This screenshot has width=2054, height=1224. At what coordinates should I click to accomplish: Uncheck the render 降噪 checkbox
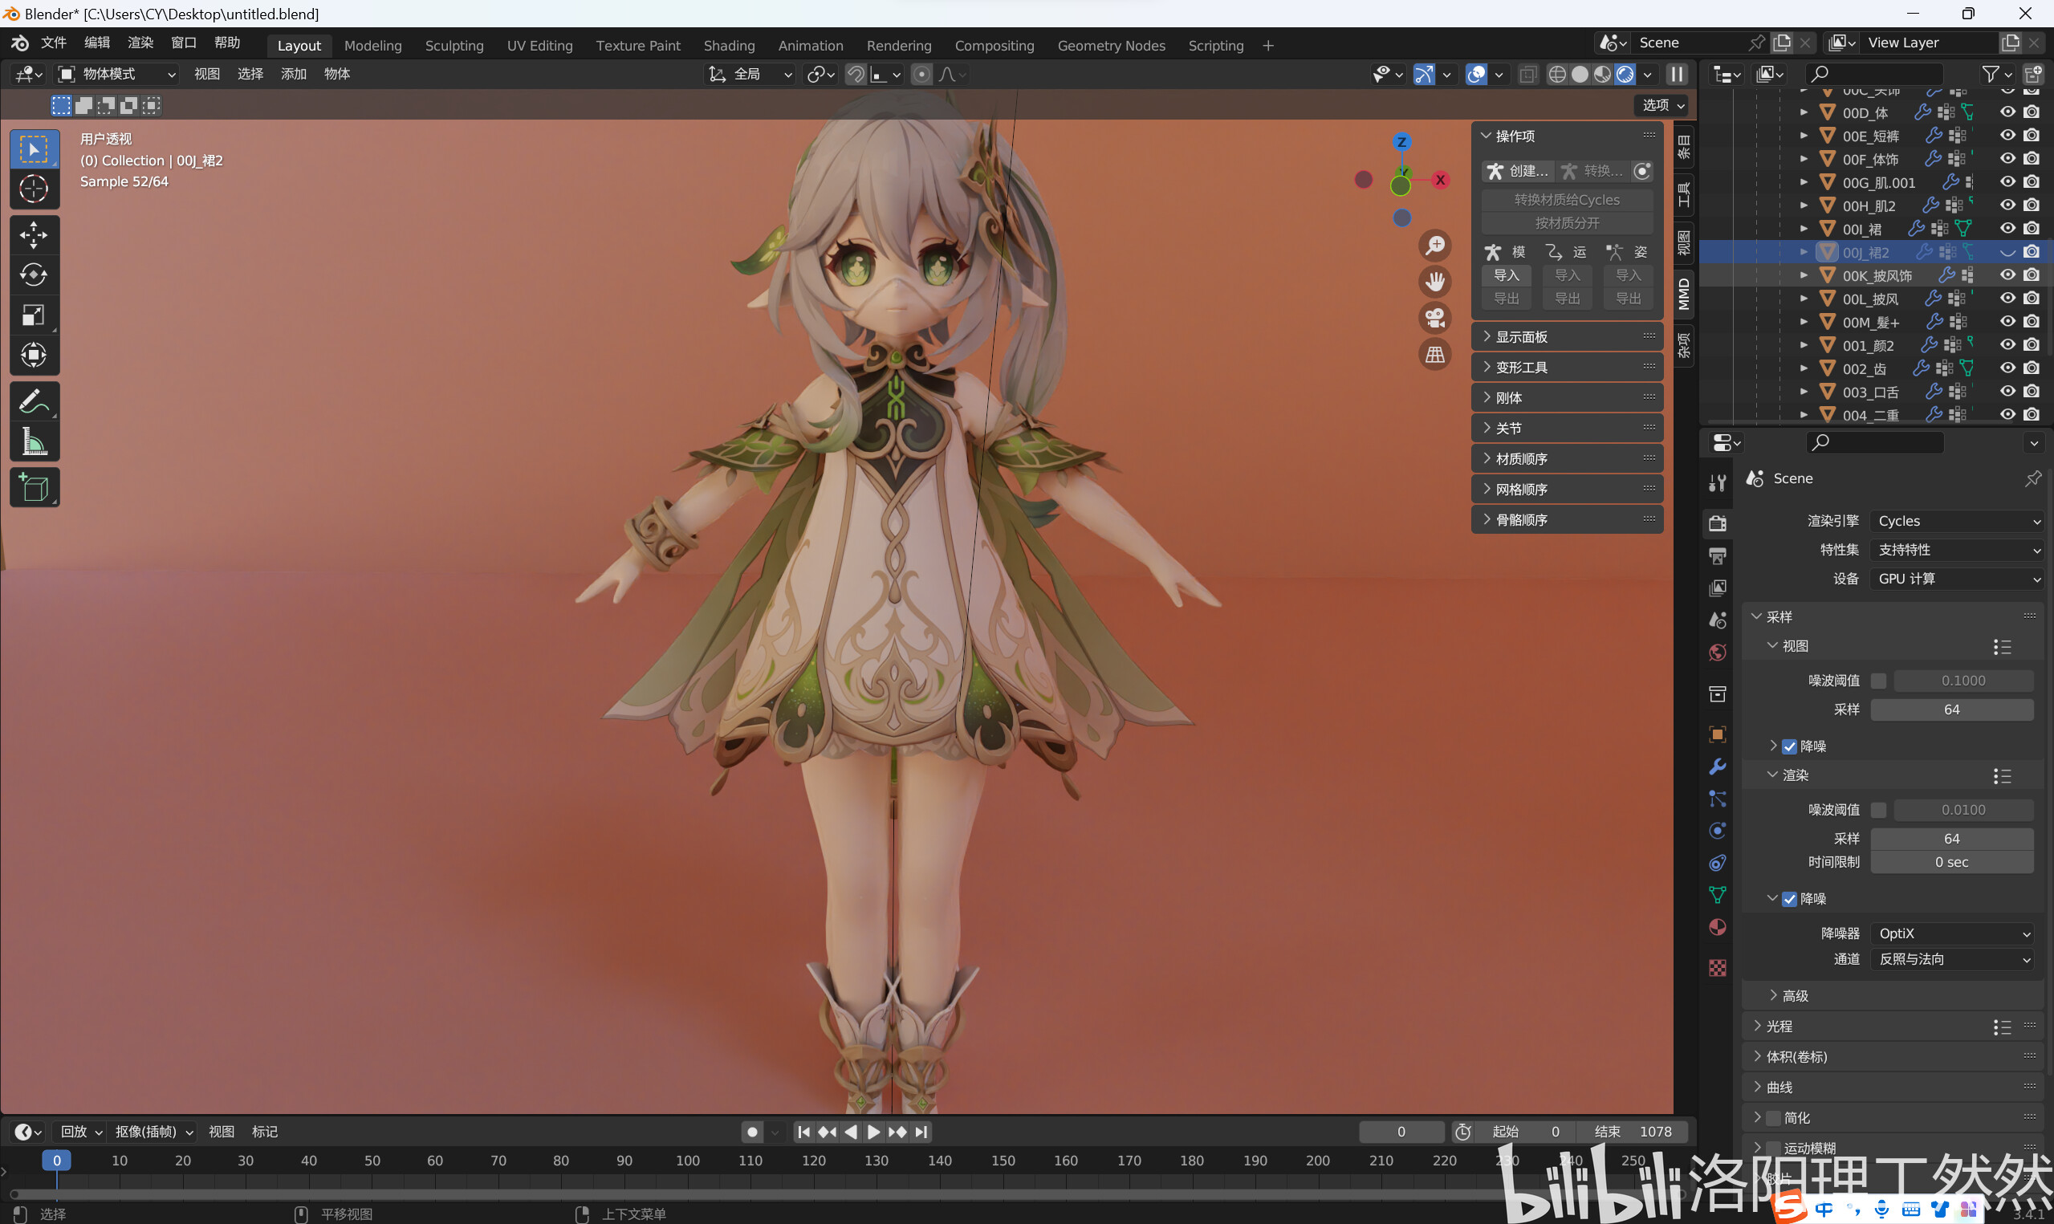point(1789,899)
